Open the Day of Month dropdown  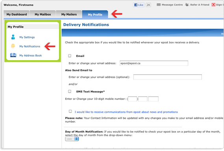[72, 139]
